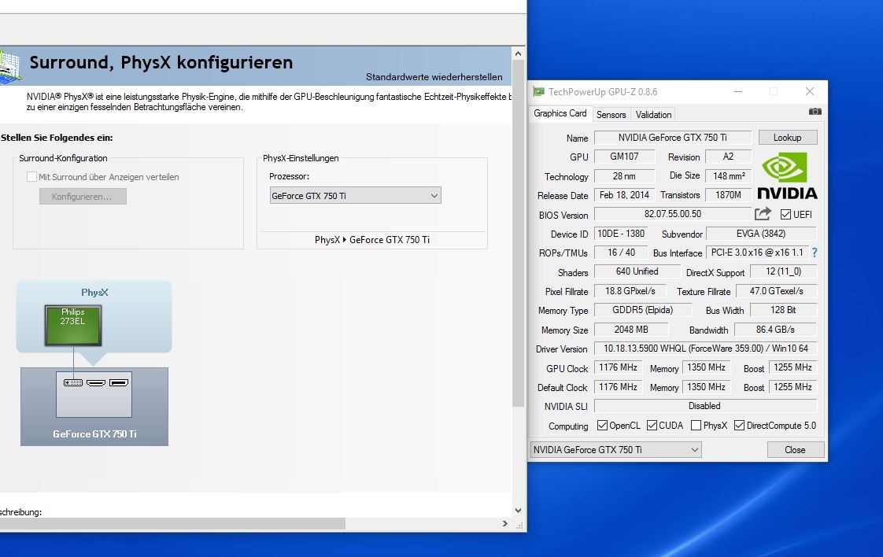The width and height of the screenshot is (883, 557).
Task: Click the Driver Version field
Action: [705, 349]
